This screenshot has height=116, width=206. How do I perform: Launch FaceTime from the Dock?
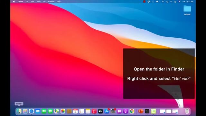coord(44,111)
